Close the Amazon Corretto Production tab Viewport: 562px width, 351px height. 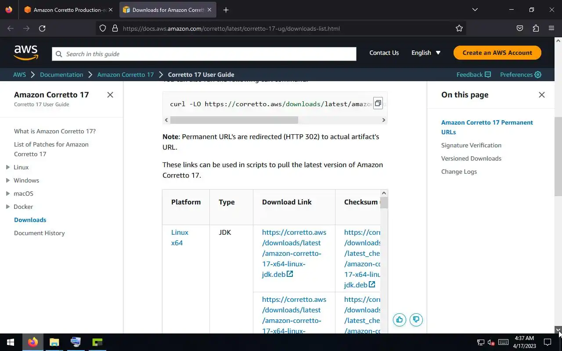click(x=111, y=10)
